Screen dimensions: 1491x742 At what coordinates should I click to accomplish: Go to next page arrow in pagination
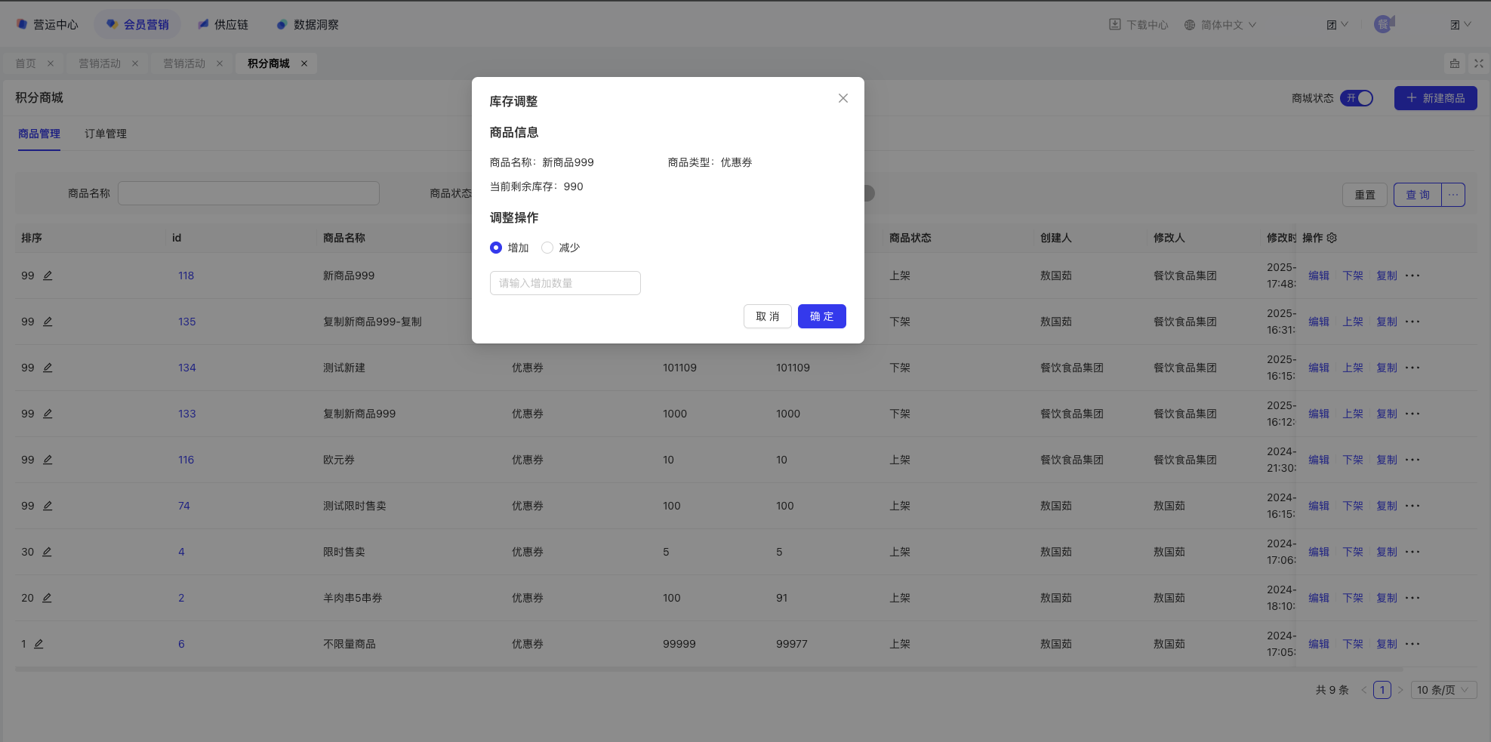click(1400, 690)
